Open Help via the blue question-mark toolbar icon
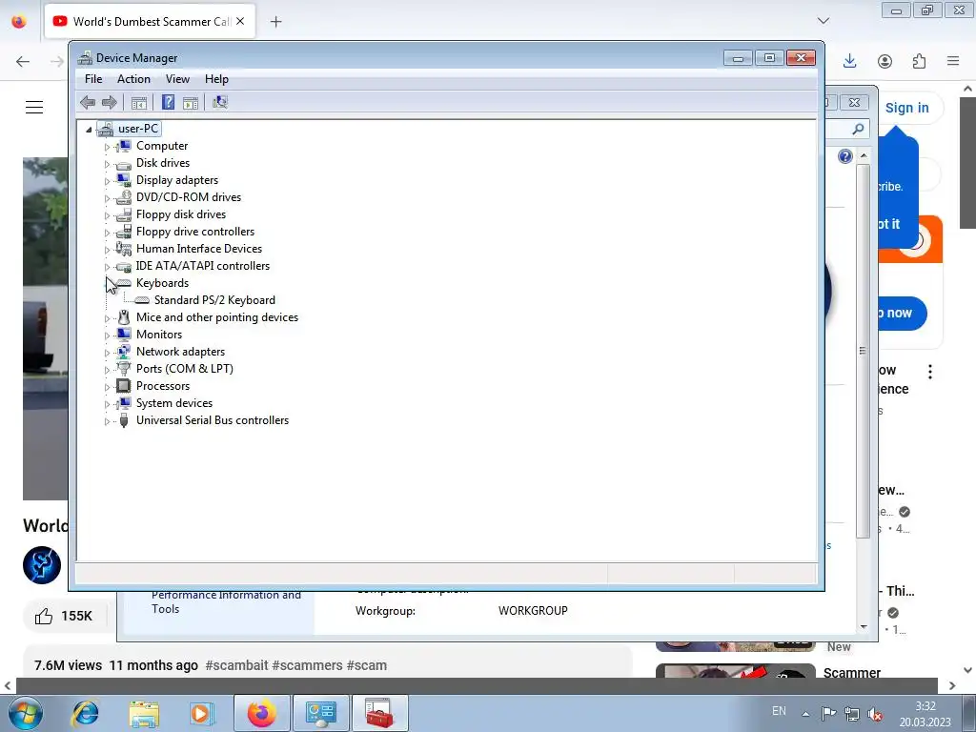The width and height of the screenshot is (976, 732). (168, 102)
